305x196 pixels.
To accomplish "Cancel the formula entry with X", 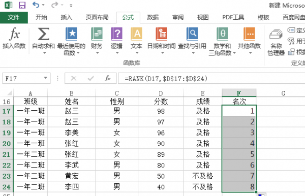I will point(74,78).
